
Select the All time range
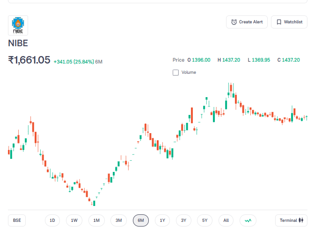coord(226,220)
